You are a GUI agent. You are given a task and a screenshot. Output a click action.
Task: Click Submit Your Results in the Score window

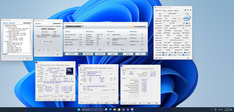click(48, 41)
